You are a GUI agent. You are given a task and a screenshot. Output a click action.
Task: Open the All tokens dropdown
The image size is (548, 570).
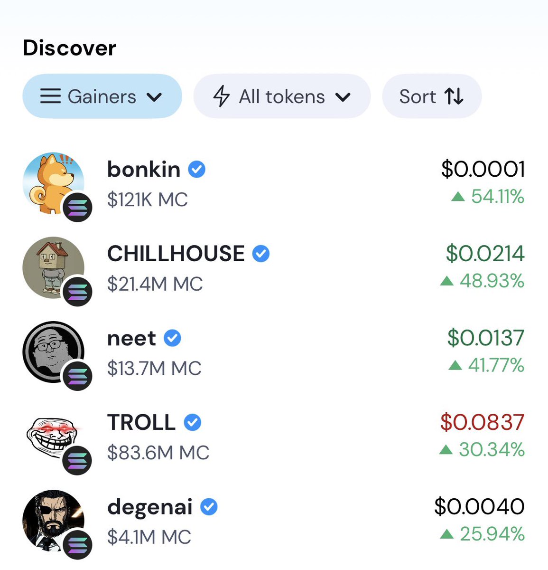pos(282,96)
